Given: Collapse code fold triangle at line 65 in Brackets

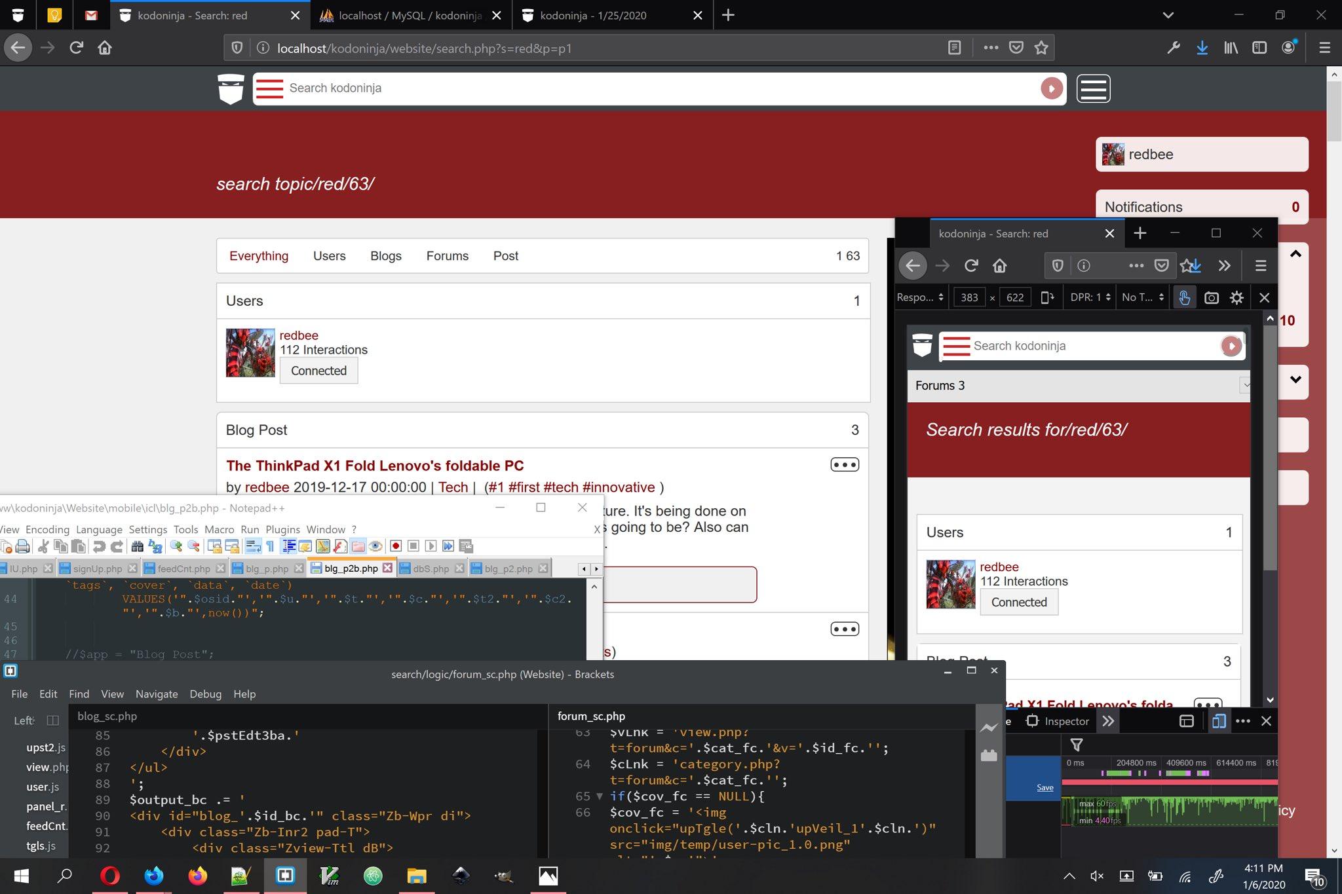Looking at the screenshot, I should (x=599, y=796).
